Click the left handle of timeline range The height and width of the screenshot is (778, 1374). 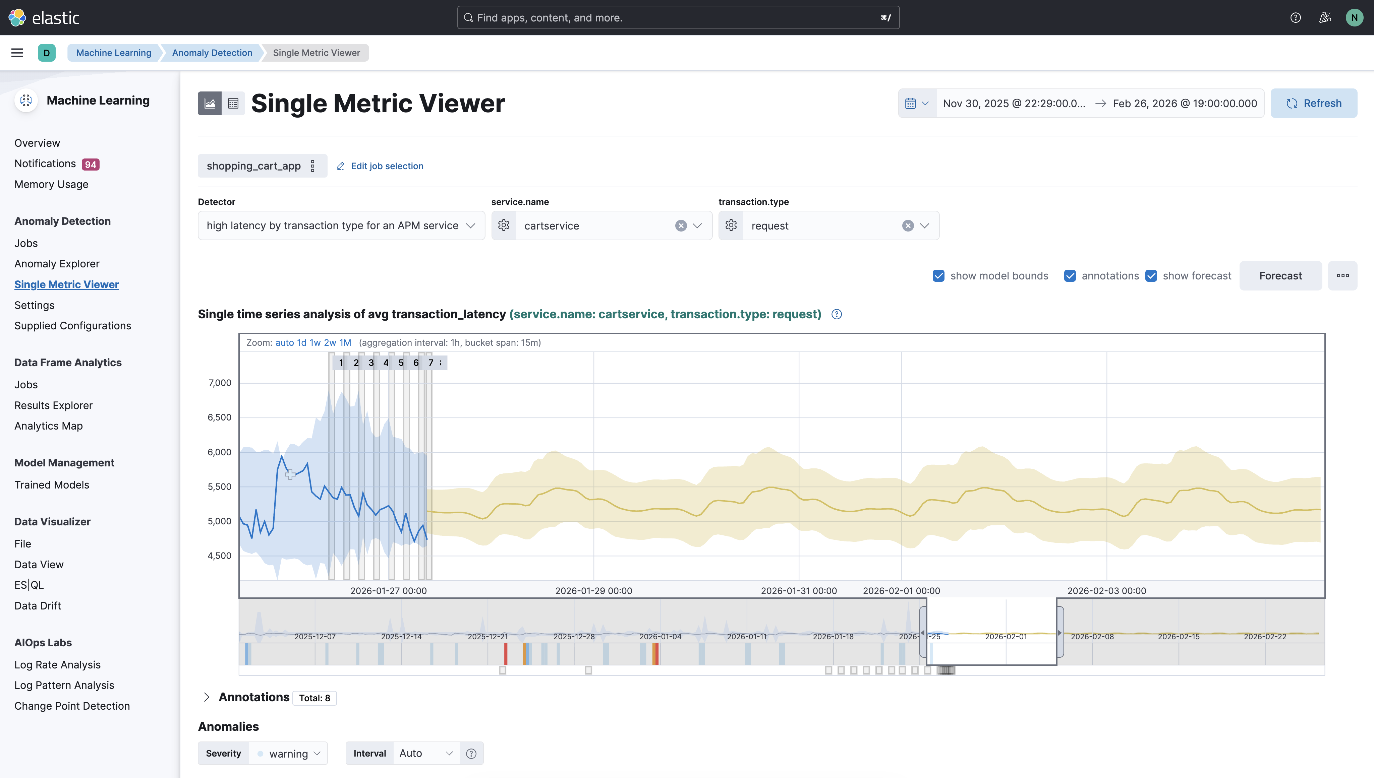click(923, 633)
